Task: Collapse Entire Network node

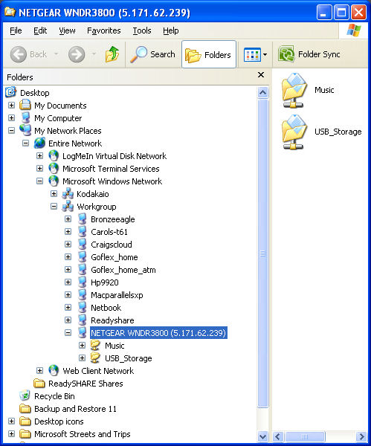Action: pyautogui.click(x=25, y=143)
